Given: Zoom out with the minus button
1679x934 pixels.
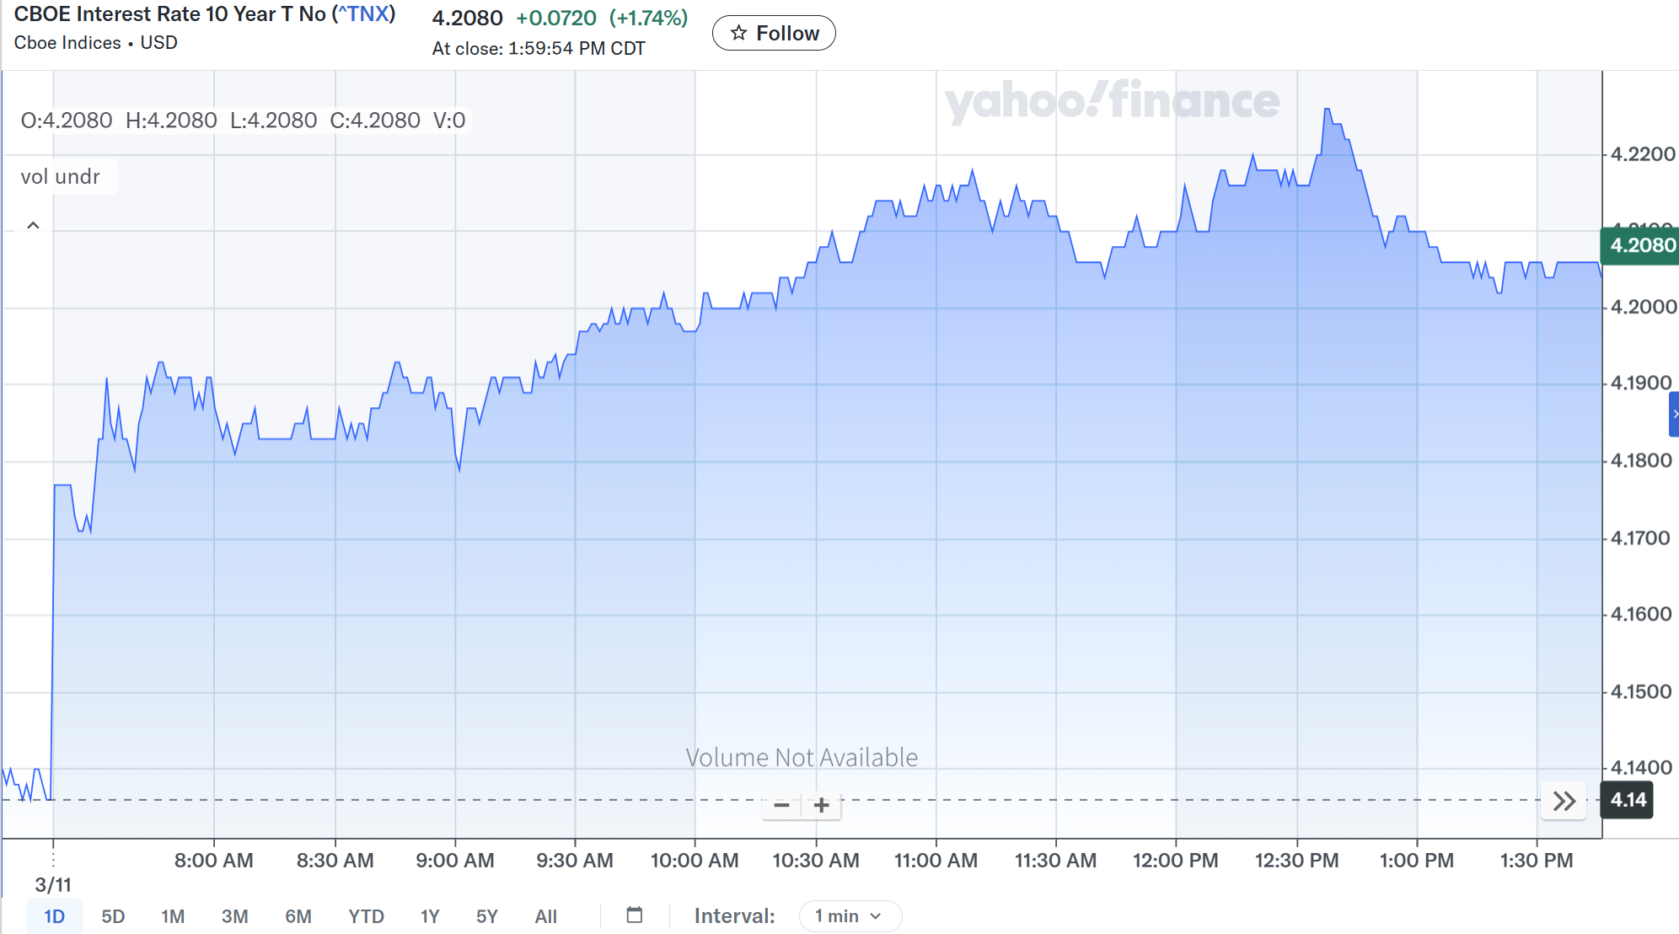Looking at the screenshot, I should [x=781, y=805].
